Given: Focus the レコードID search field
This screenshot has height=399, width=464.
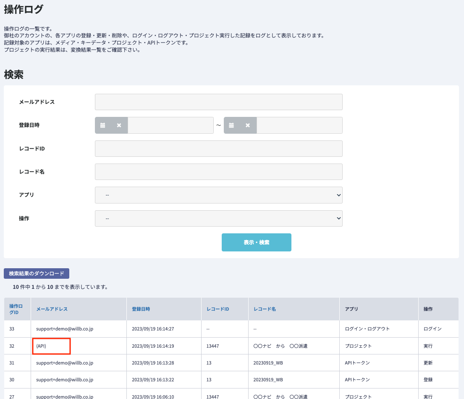Looking at the screenshot, I should (219, 148).
